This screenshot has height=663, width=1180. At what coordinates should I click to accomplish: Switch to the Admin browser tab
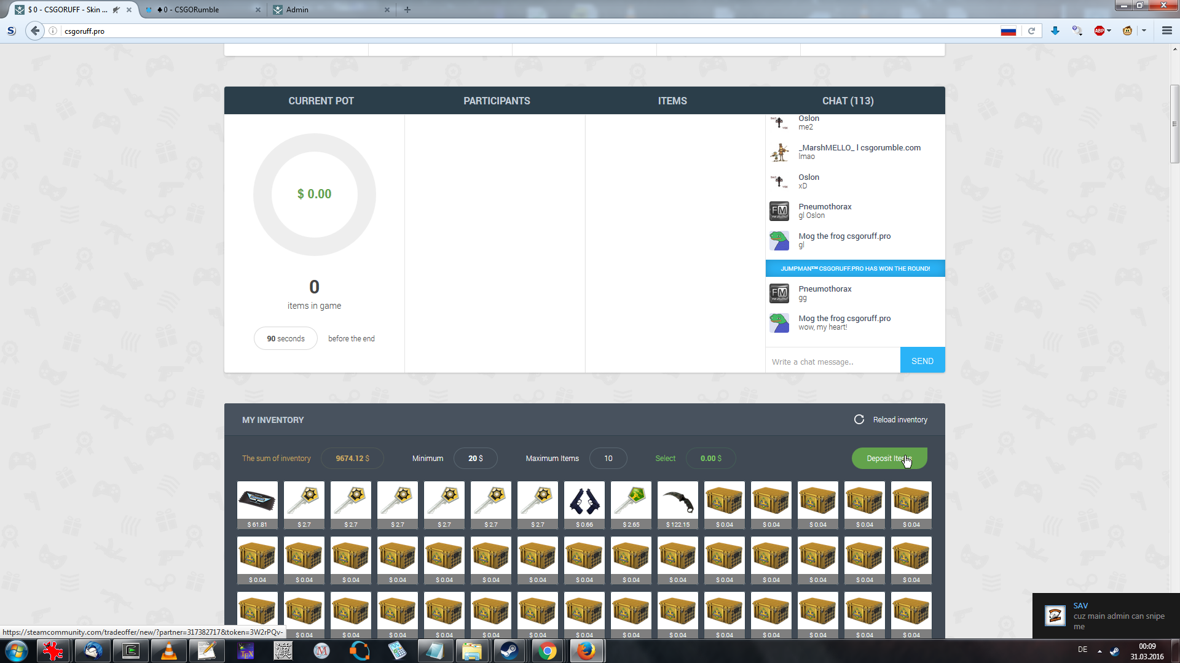(297, 9)
